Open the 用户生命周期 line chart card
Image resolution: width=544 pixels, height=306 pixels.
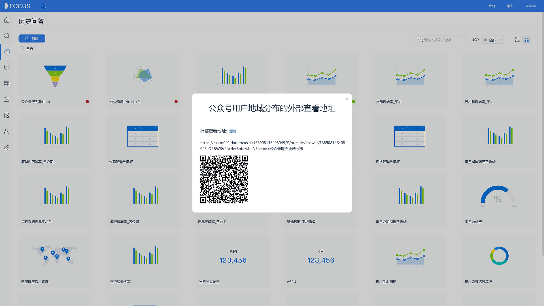point(410,261)
